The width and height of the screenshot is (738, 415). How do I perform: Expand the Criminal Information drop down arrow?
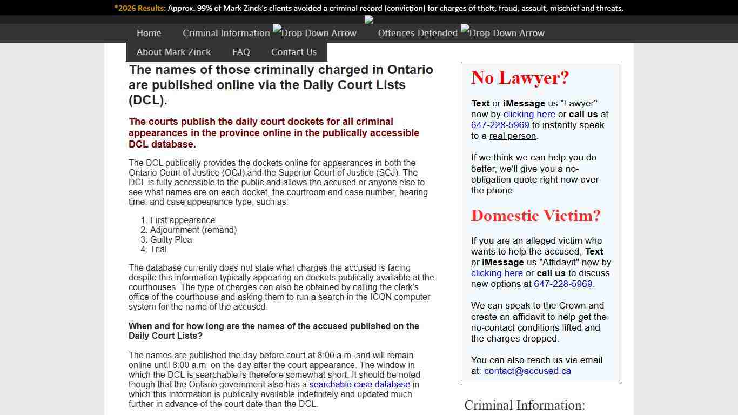coord(314,32)
